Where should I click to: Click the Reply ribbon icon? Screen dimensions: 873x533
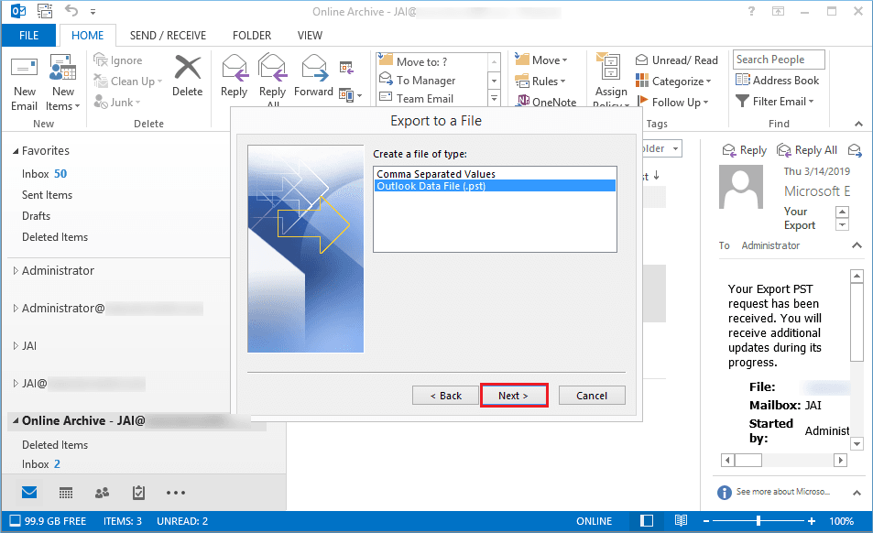click(234, 68)
